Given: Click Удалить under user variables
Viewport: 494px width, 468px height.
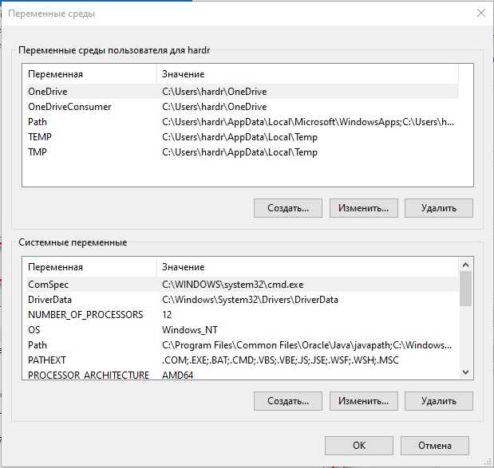Looking at the screenshot, I should tap(439, 208).
